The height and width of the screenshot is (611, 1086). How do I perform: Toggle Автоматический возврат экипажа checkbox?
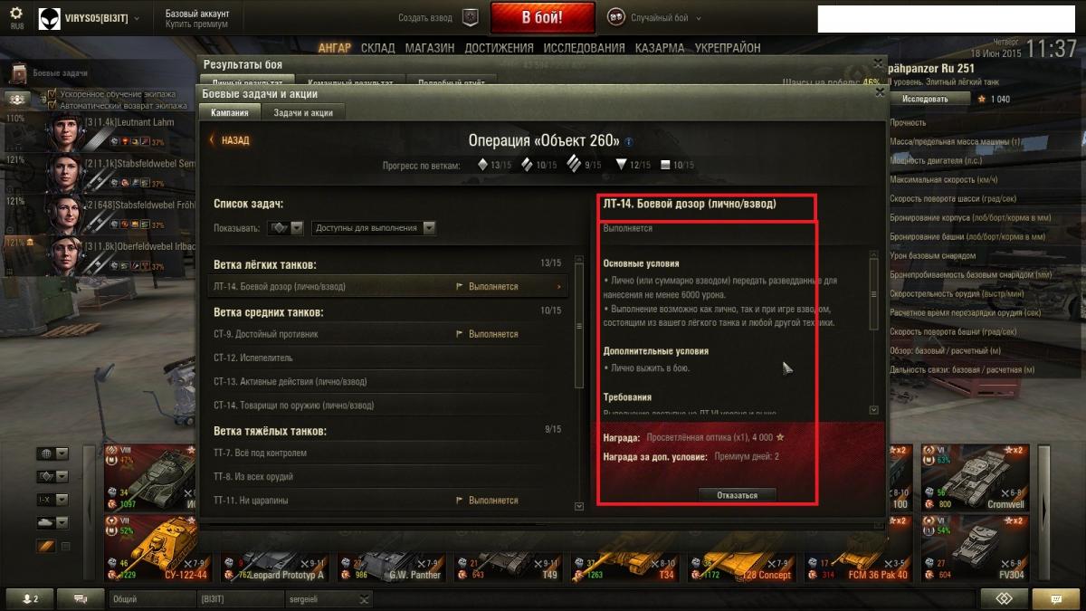point(52,105)
